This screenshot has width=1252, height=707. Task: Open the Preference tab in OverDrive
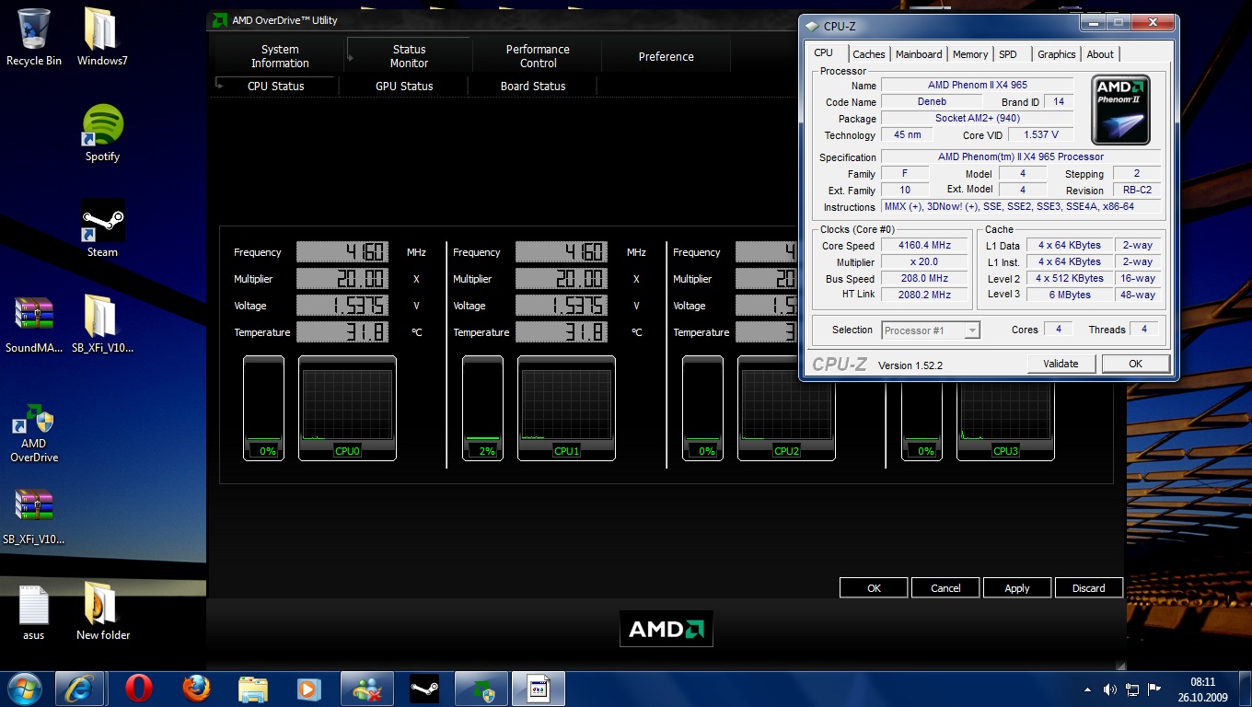pos(667,56)
